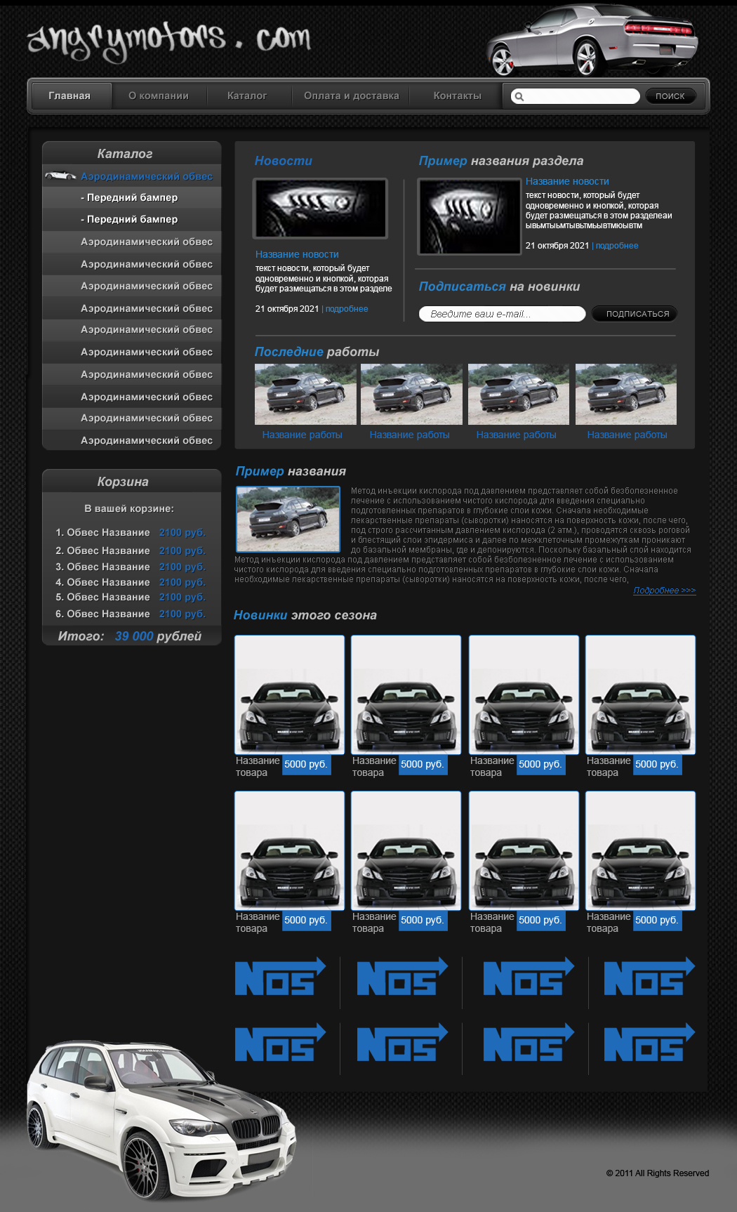The image size is (737, 1212).
Task: Open the news thumbnail under Новости
Action: pos(320,208)
